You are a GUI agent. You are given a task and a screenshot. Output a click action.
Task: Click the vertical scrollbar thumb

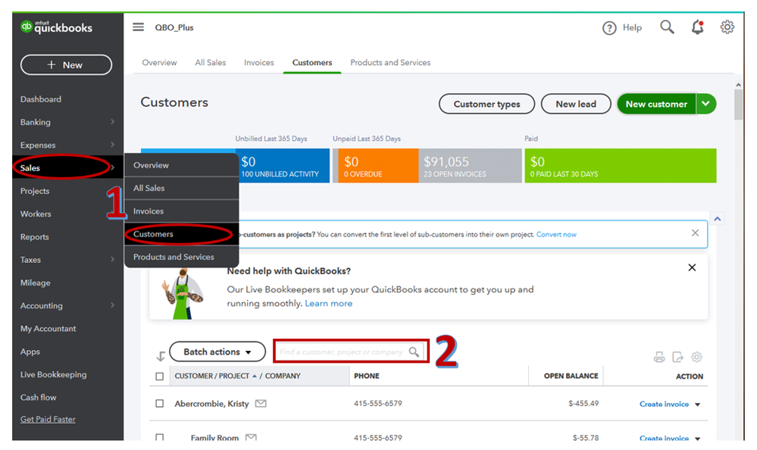coord(738,105)
